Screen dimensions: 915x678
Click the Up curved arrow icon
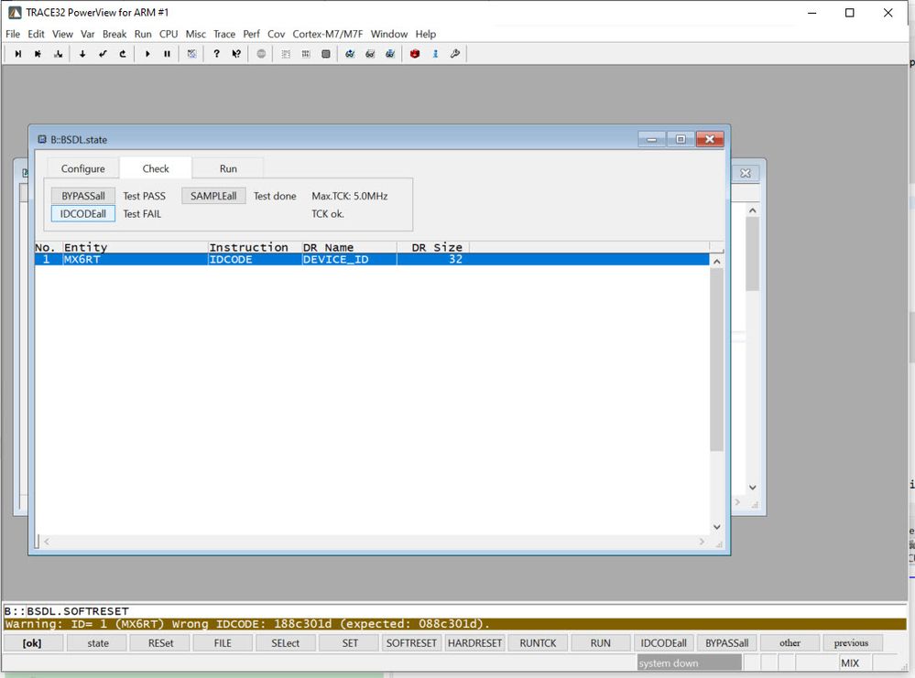point(123,54)
